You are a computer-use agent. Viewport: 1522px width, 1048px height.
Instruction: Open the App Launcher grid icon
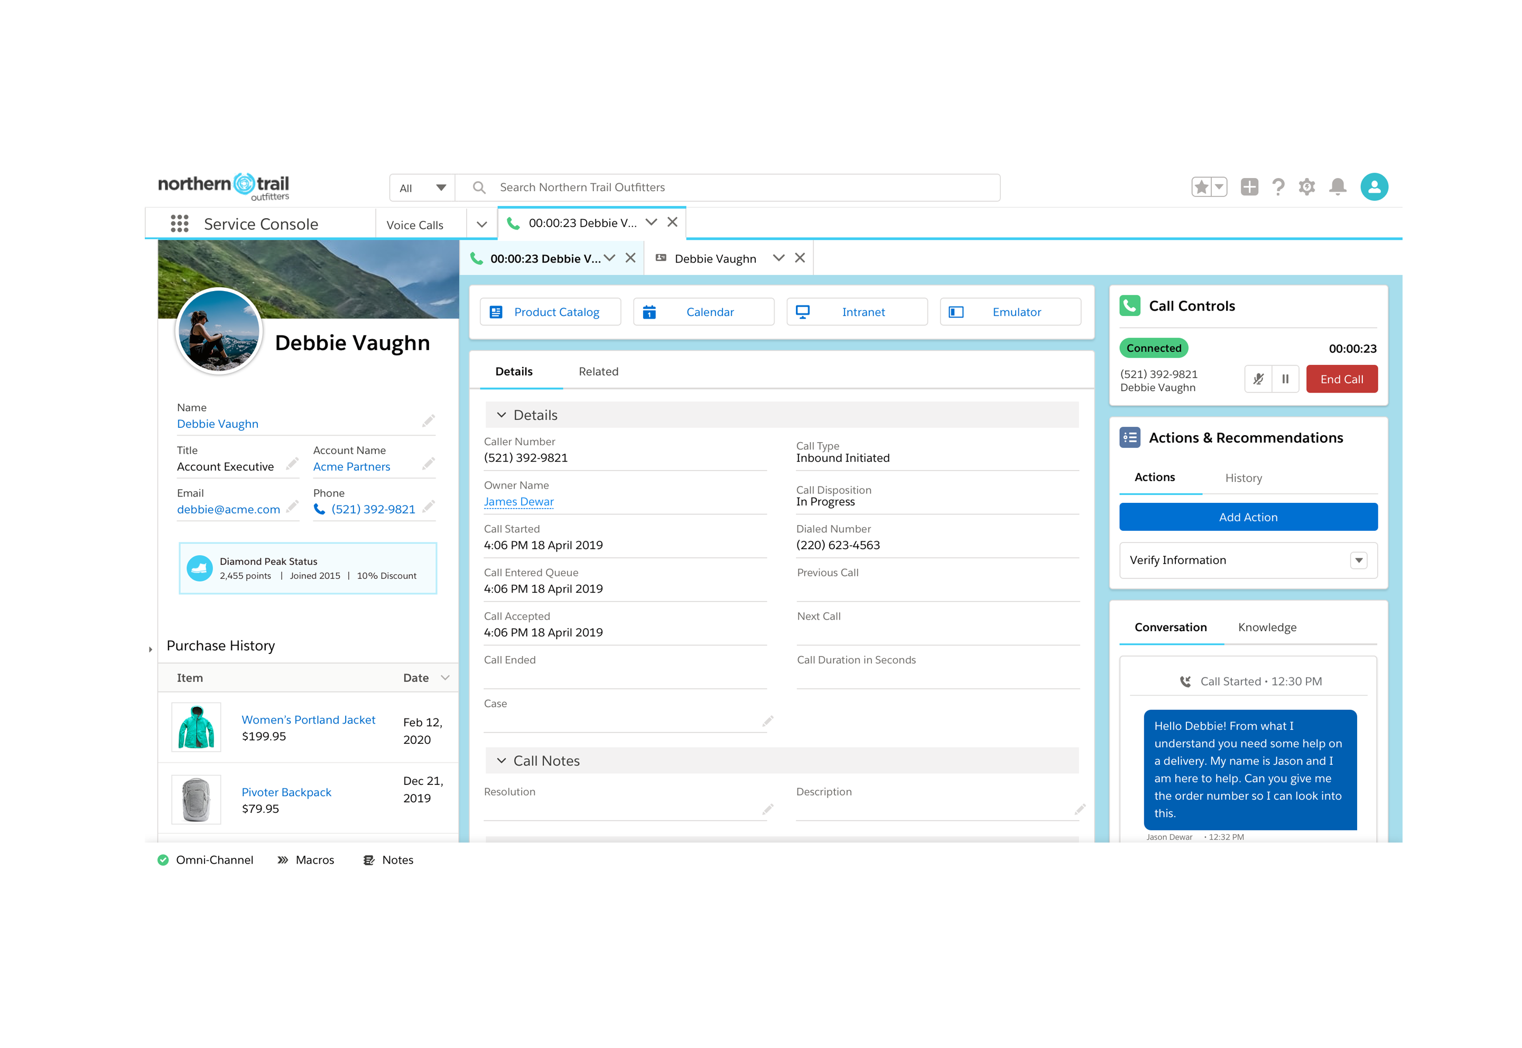coord(179,224)
